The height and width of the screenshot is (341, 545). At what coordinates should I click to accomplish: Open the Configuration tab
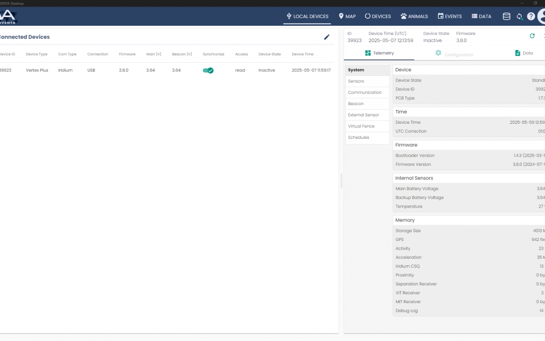454,54
